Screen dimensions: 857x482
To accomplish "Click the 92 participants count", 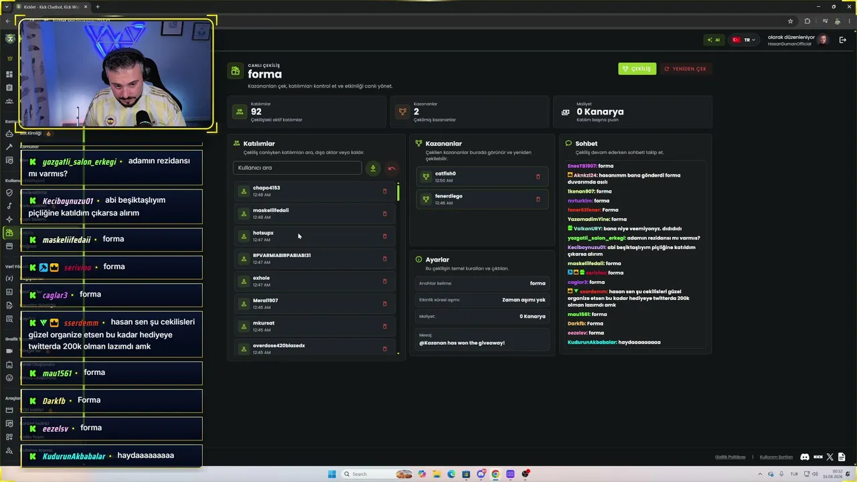I will tap(256, 112).
